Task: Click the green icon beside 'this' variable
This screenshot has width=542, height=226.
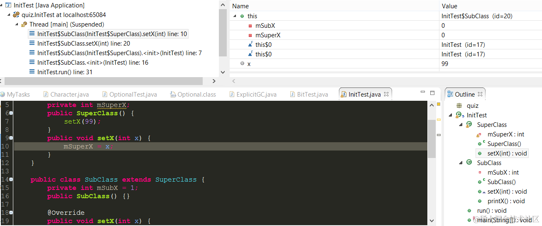Action: tap(242, 16)
